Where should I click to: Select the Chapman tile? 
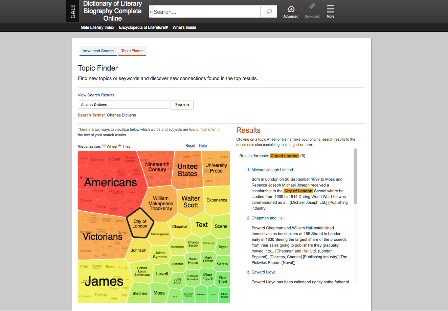[180, 226]
